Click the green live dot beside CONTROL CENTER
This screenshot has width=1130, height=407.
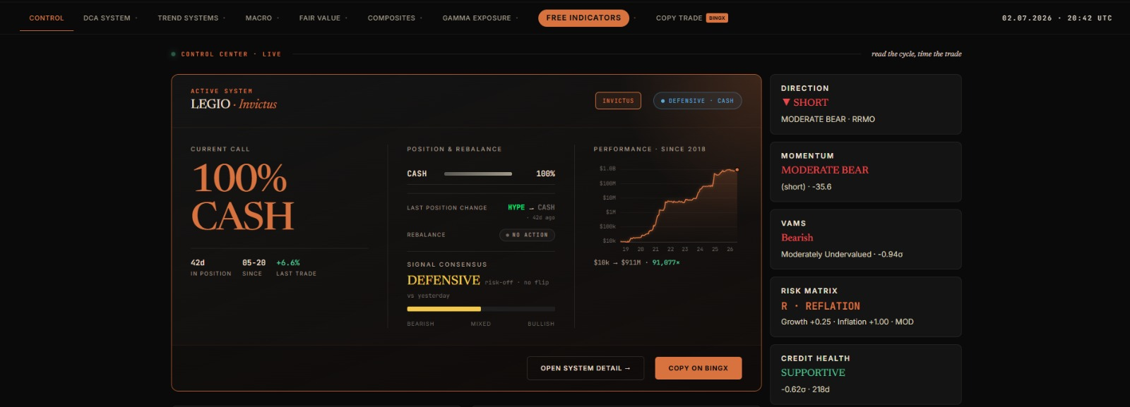(173, 54)
